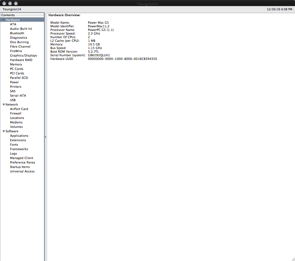295x261 pixels.
Task: Select Modems entry
Action: 16,122
